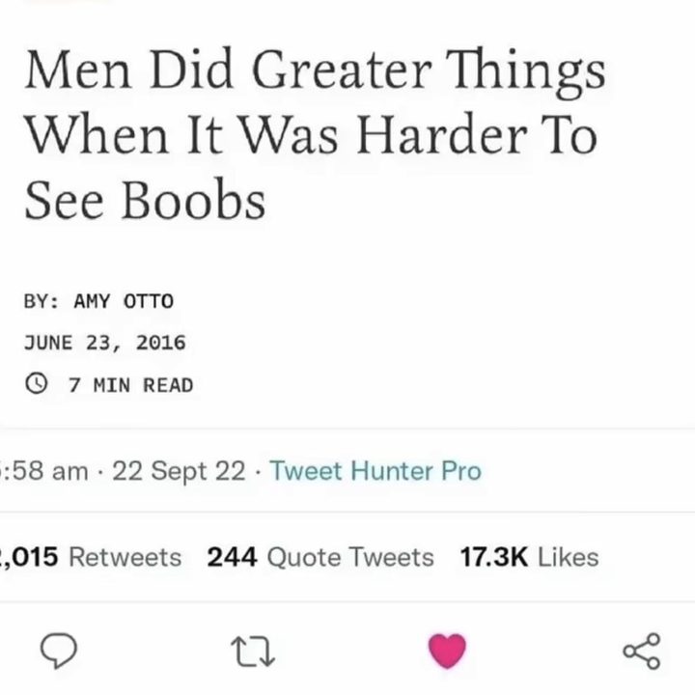The height and width of the screenshot is (695, 695).
Task: Open the Tweet Hunter Pro source link
Action: (375, 471)
